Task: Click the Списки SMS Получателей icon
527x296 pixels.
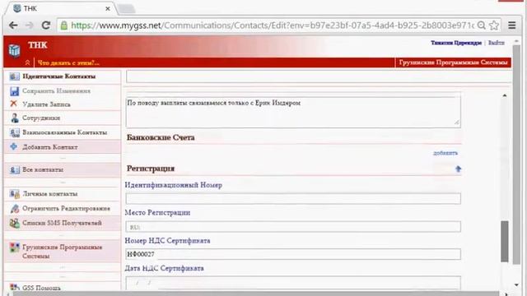Action: click(x=15, y=223)
